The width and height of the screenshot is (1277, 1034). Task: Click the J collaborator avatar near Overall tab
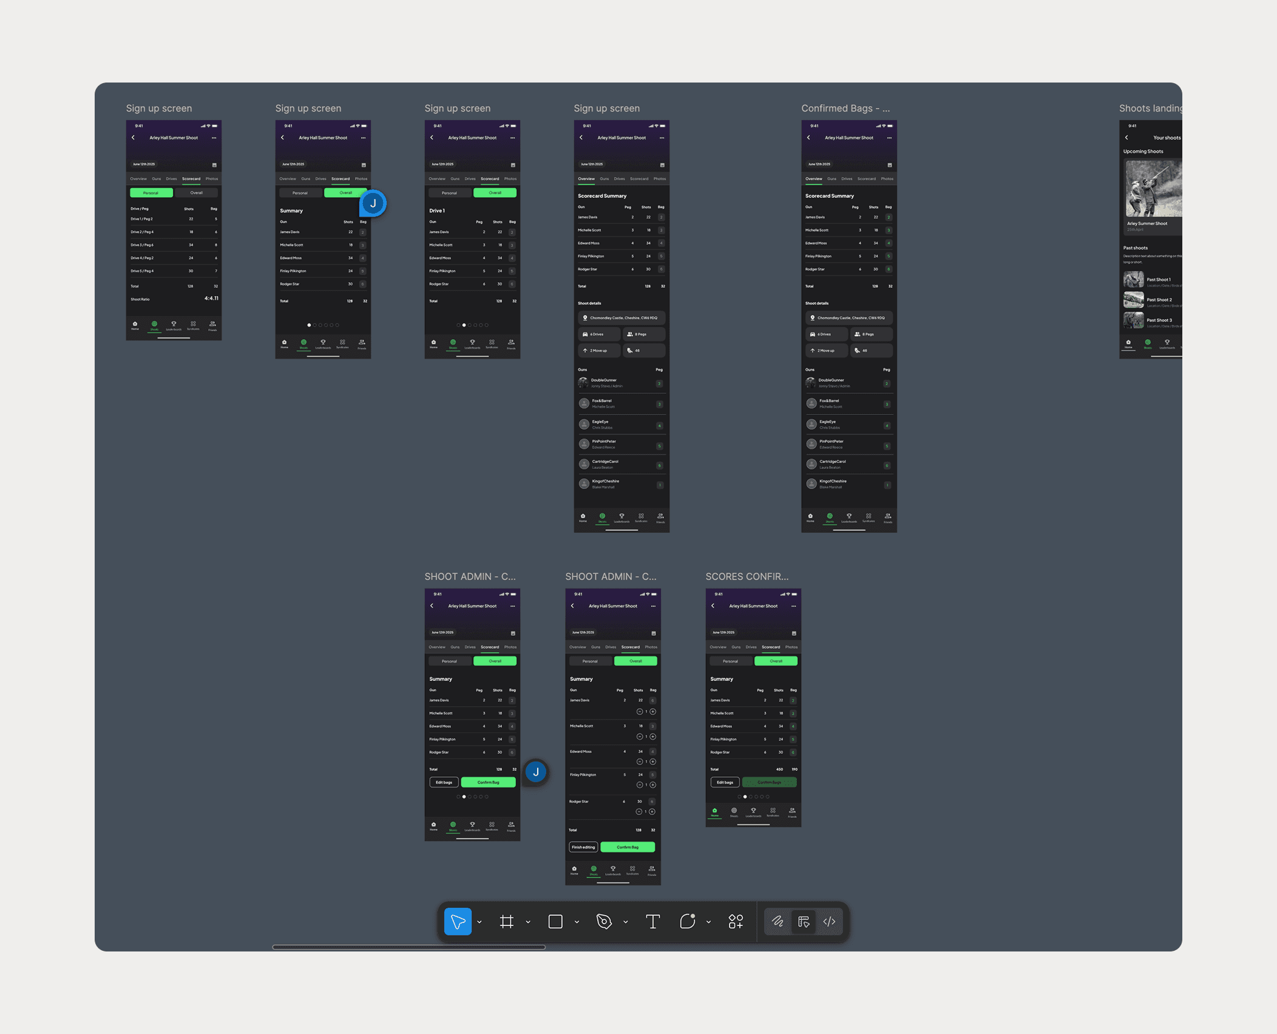coord(373,204)
